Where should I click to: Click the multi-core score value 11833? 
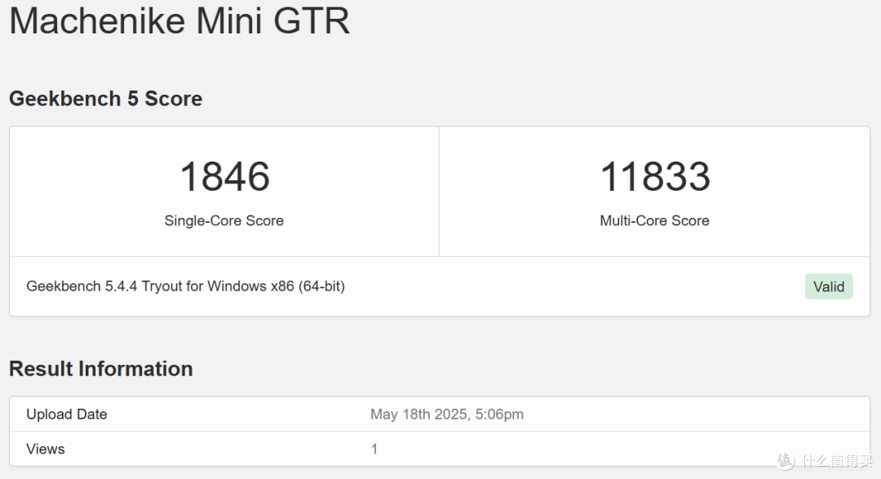(x=654, y=176)
